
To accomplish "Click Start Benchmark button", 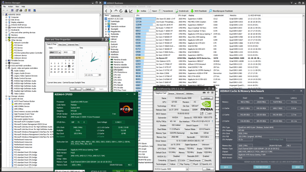I will [x=262, y=167].
